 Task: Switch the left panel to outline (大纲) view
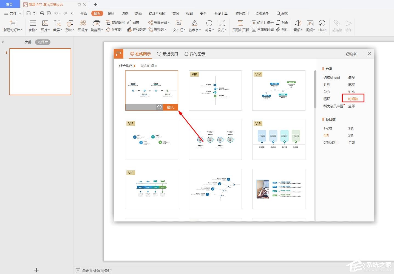click(x=28, y=42)
